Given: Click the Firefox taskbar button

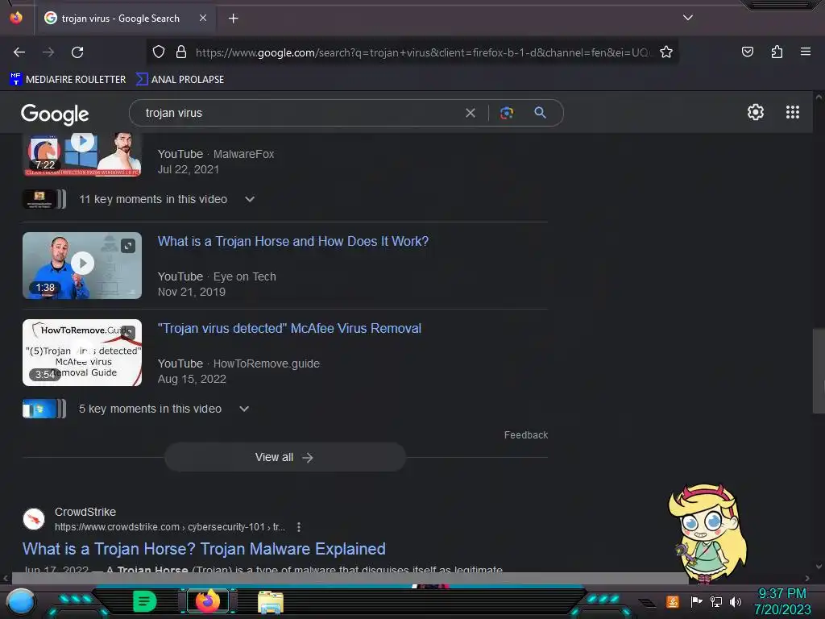Looking at the screenshot, I should (208, 601).
